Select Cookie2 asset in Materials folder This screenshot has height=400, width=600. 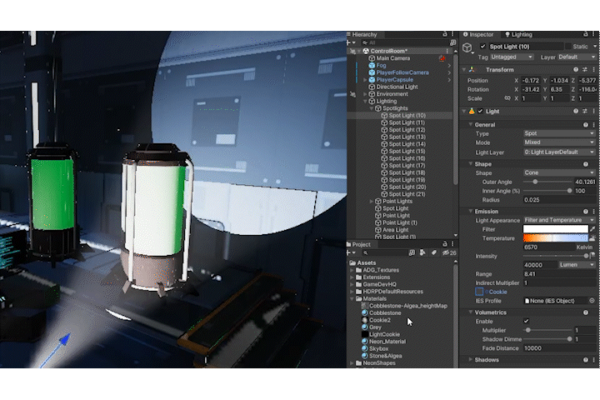click(379, 320)
